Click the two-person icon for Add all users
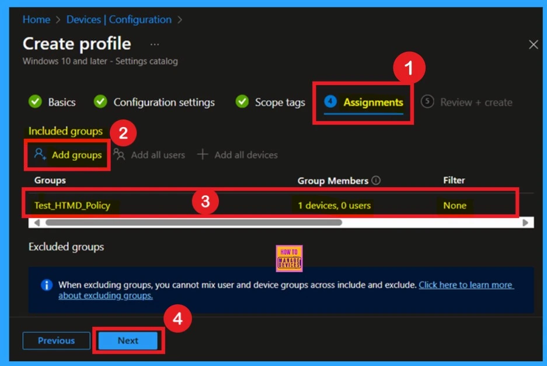547x366 pixels. coord(119,154)
